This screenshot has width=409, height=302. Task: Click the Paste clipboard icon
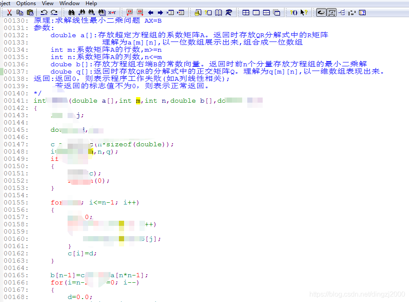click(30, 12)
